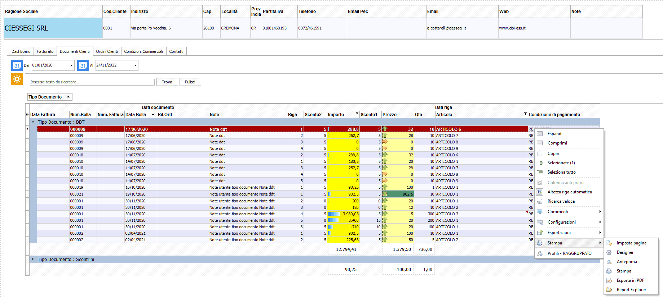Click the CIESSEGI SRL company cell
Image resolution: width=663 pixels, height=298 pixels.
pos(53,28)
